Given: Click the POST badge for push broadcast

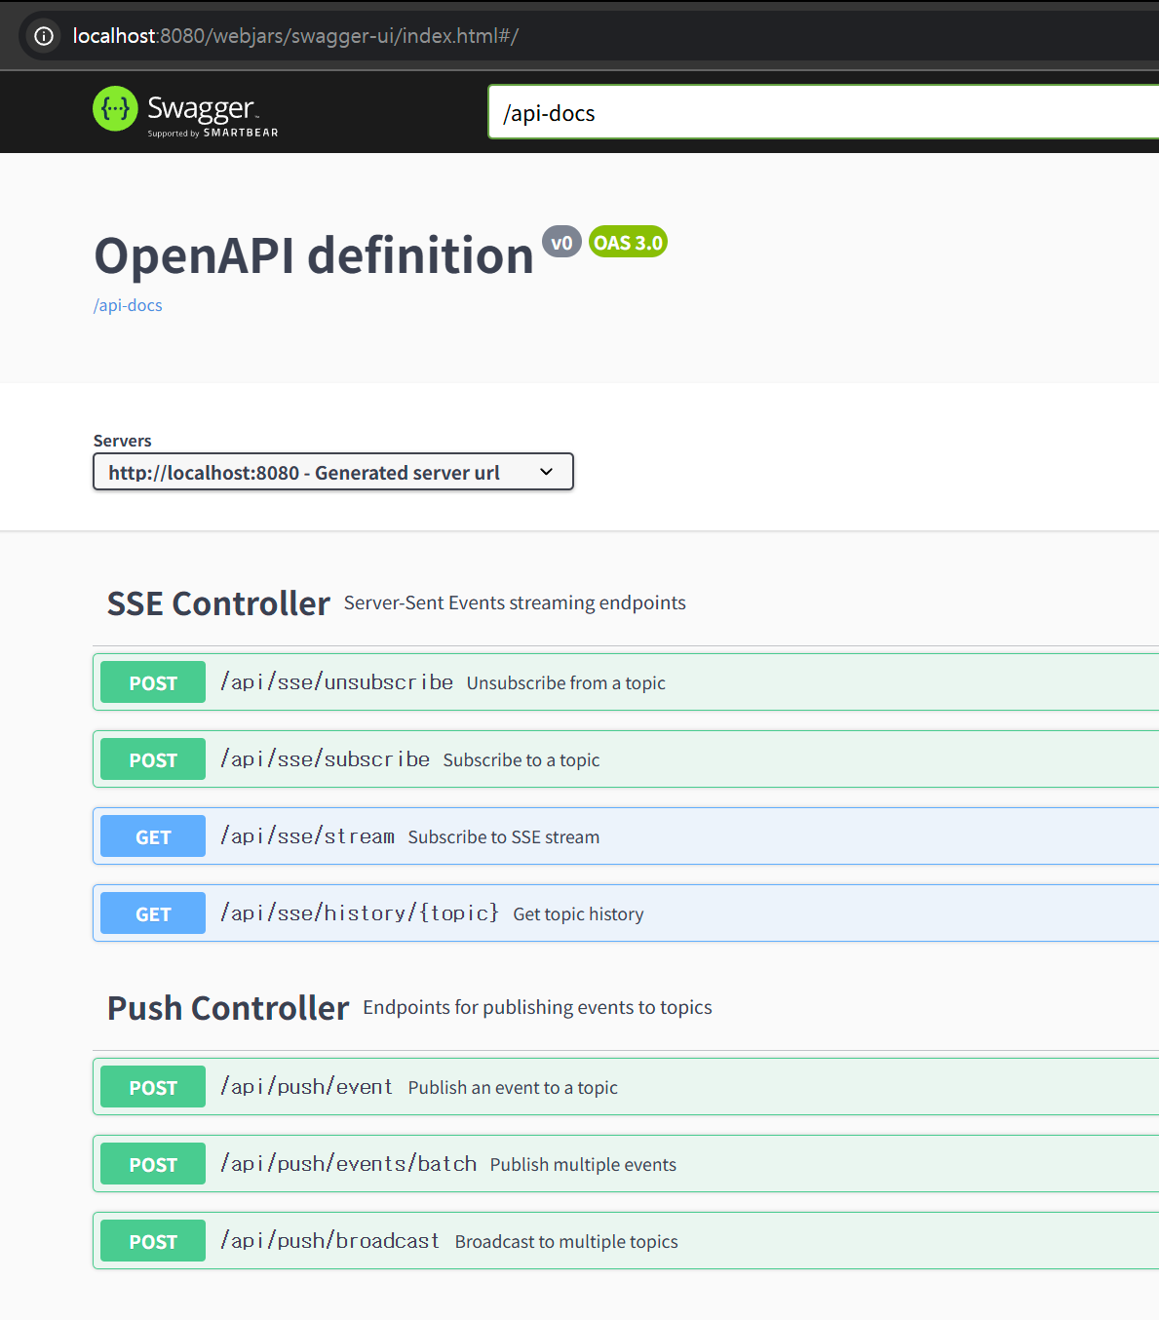Looking at the screenshot, I should pyautogui.click(x=153, y=1241).
